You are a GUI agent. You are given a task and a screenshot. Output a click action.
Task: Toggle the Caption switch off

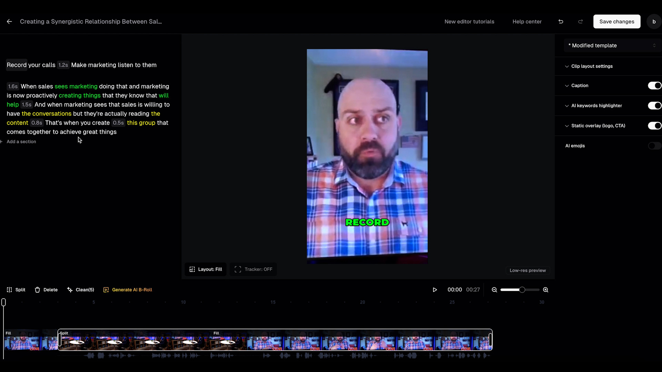654,85
